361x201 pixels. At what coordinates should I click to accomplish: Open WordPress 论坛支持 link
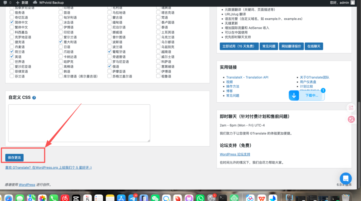tap(235, 154)
